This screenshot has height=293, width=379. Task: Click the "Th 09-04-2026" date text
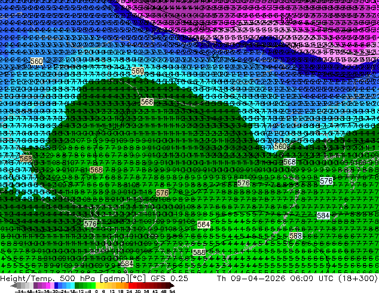click(251, 278)
